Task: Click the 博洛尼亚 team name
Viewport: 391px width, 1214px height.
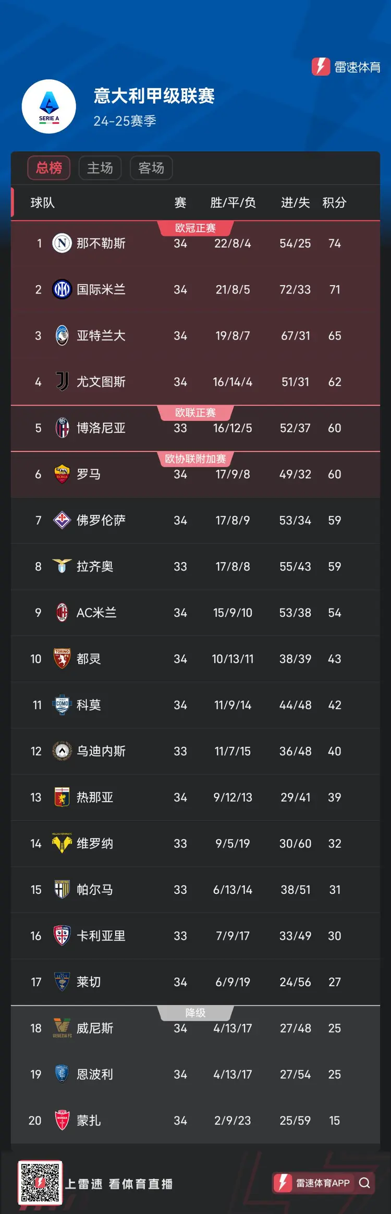Action: click(101, 428)
